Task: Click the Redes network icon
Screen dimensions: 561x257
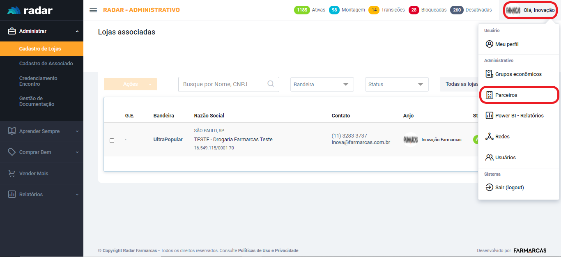Action: click(x=489, y=137)
